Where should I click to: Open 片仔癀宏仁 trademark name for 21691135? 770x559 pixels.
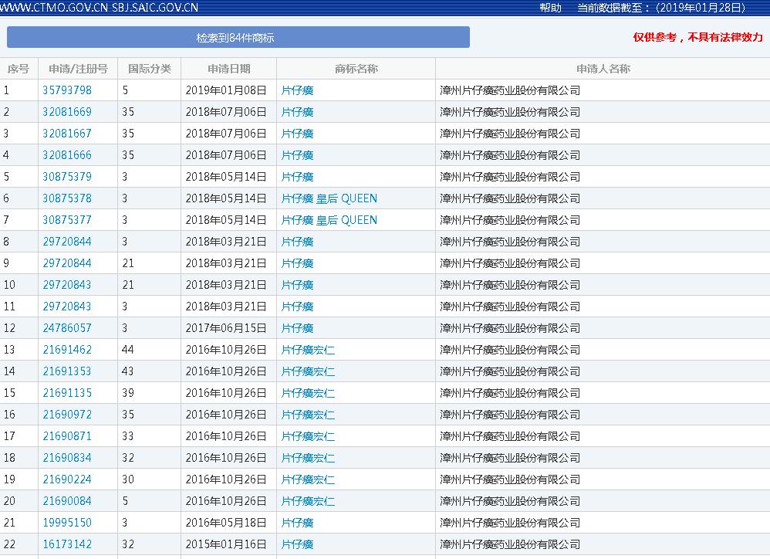coord(309,393)
